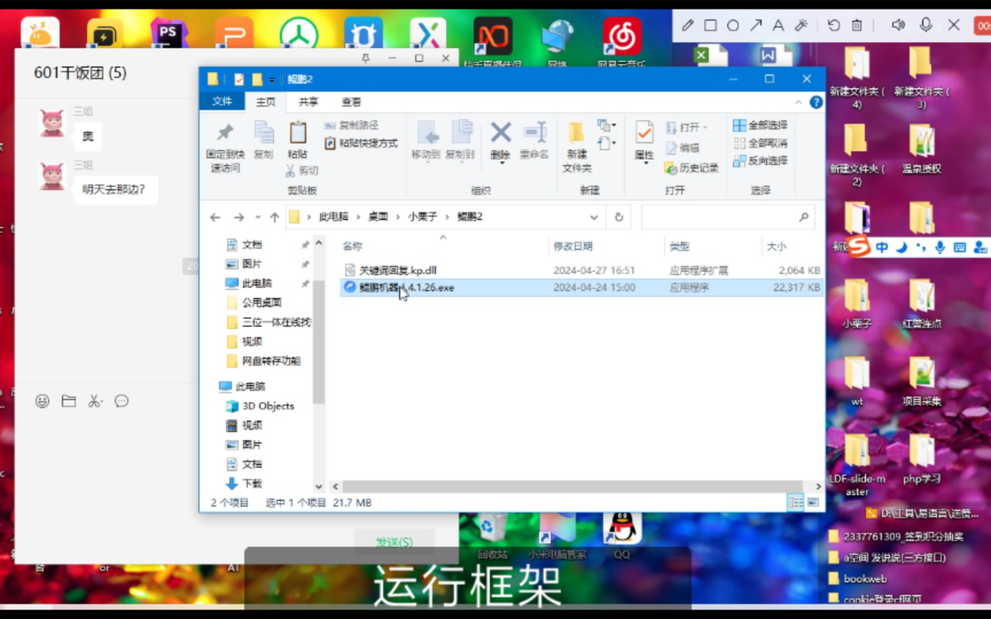Toggle the microphone in recorder toolbar
This screenshot has height=619, width=991.
pos(926,25)
